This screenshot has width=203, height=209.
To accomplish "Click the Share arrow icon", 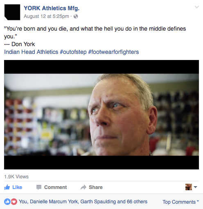I will coord(83,187).
